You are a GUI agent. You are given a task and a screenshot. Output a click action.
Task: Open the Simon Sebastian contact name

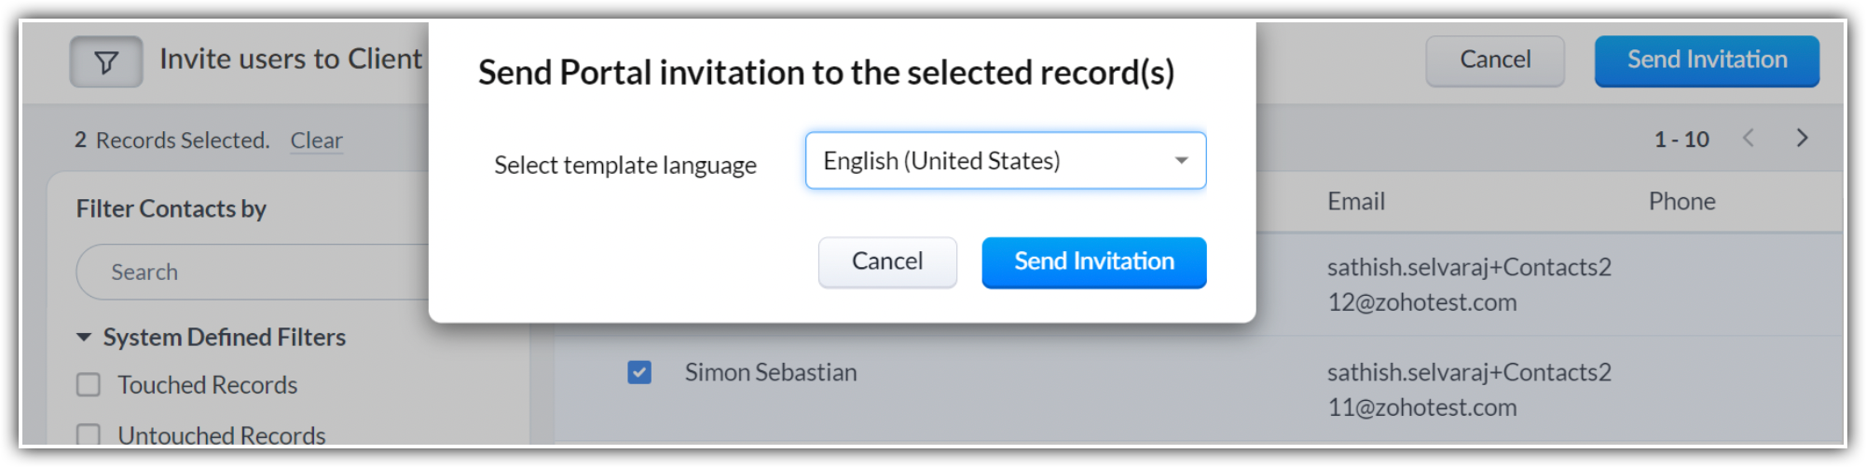pyautogui.click(x=770, y=372)
